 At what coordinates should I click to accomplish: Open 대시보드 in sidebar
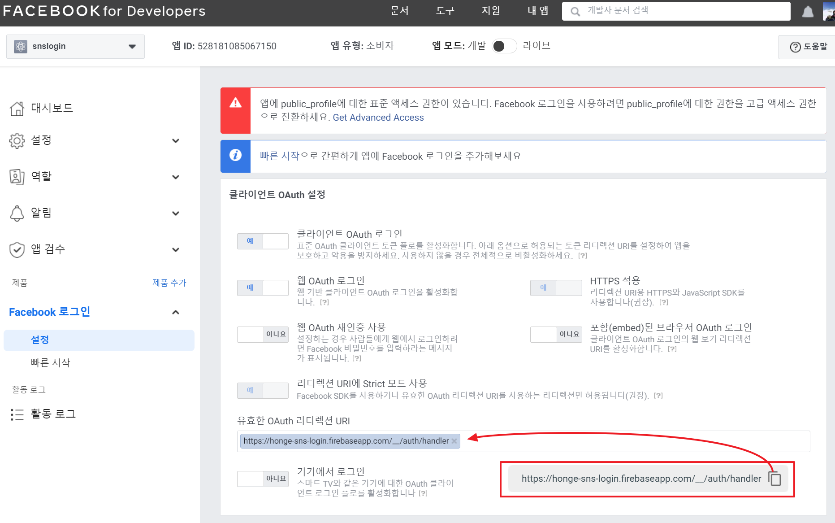coord(52,108)
